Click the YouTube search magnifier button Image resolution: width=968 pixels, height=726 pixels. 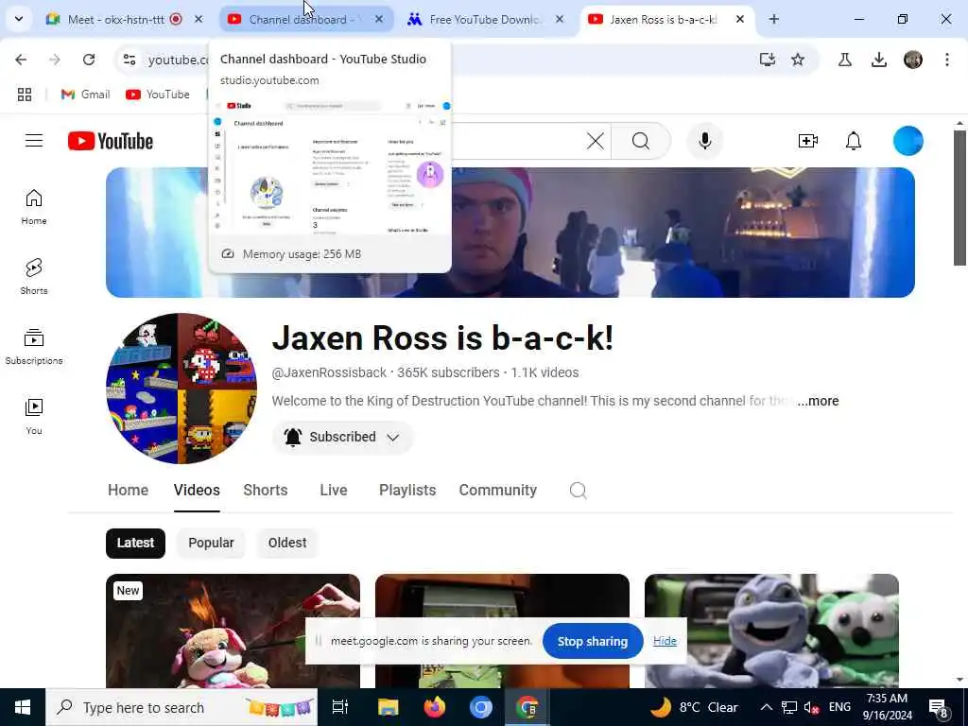tap(641, 141)
